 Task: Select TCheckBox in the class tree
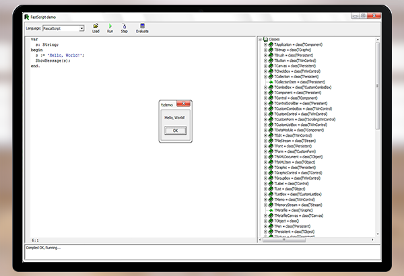point(296,71)
